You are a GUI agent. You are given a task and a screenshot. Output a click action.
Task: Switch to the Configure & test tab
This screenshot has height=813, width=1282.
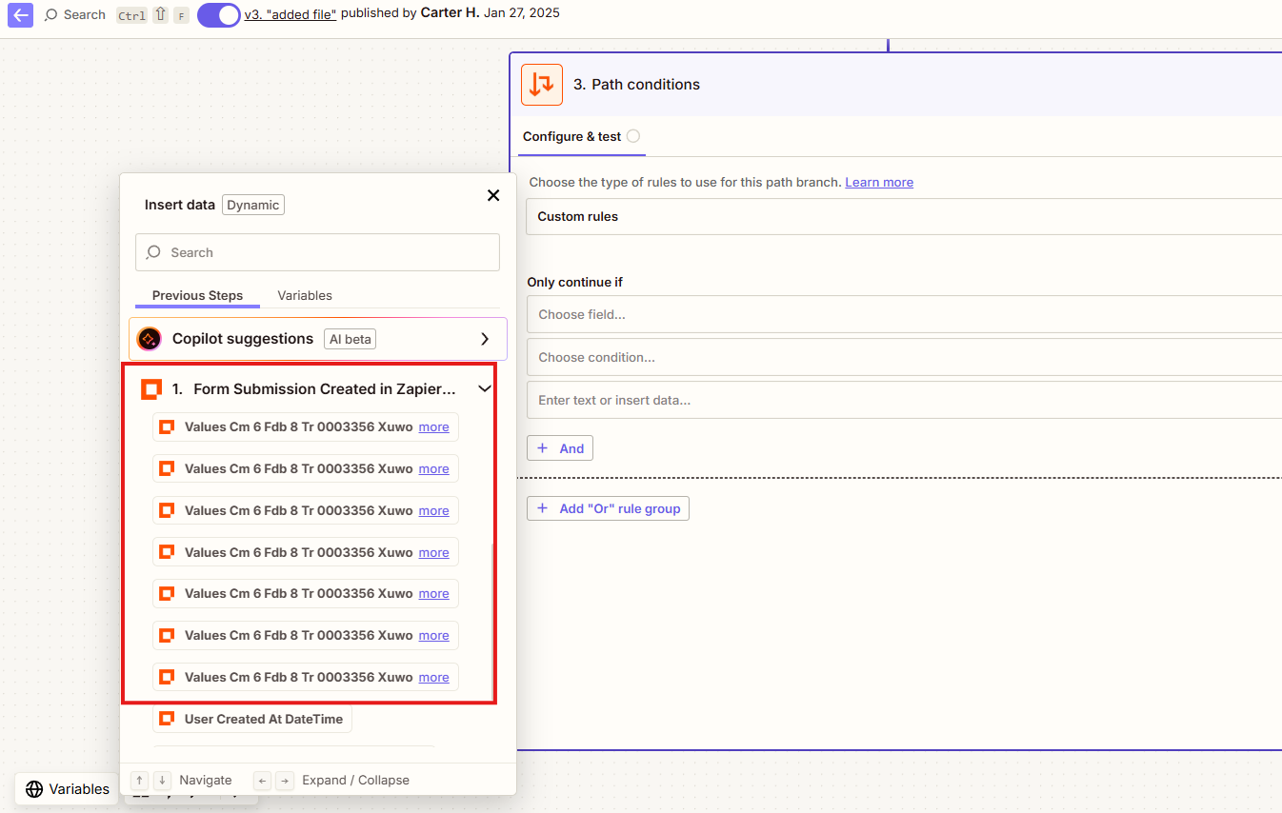(x=571, y=136)
